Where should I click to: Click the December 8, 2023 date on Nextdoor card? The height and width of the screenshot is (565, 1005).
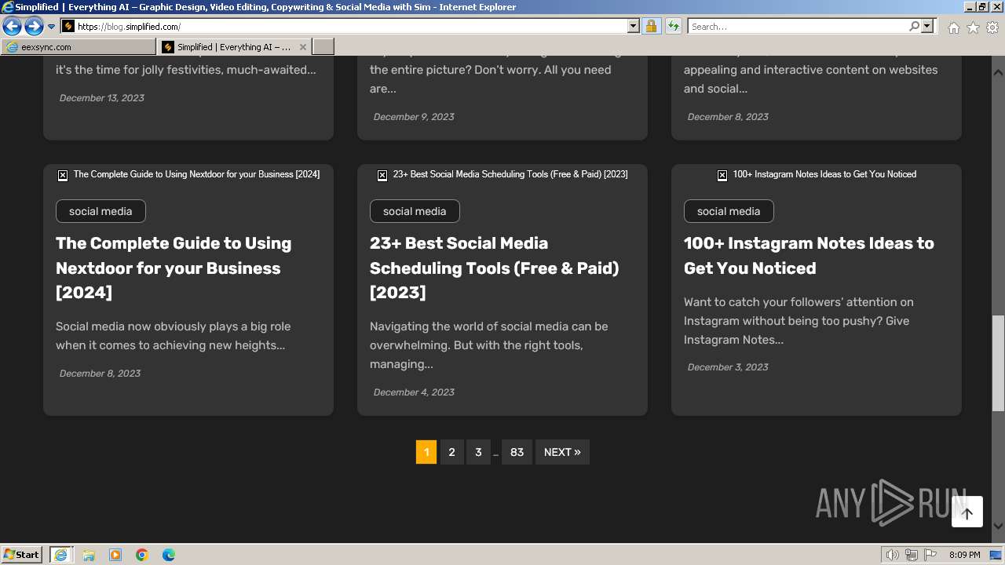100,374
